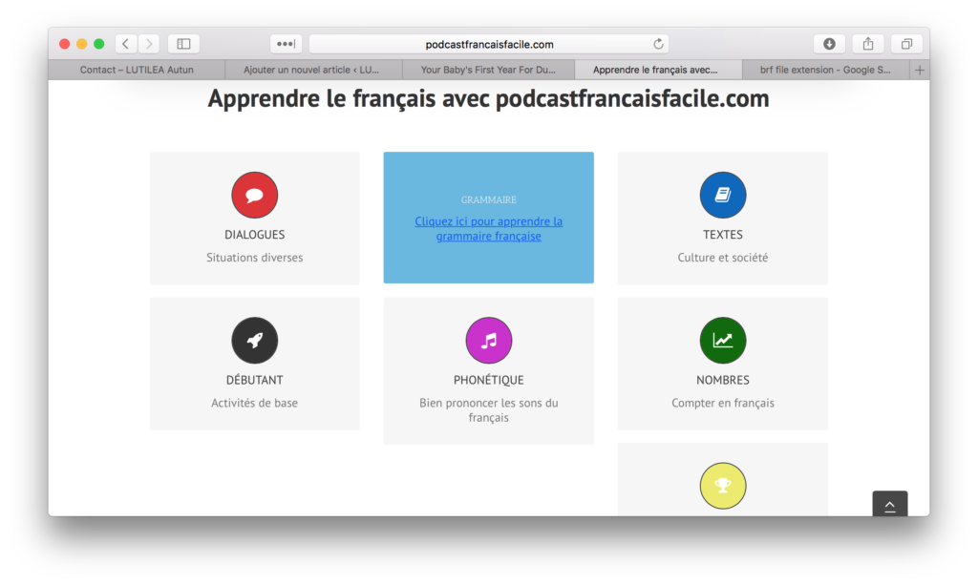Switch to the brf file extension Google tab

pos(825,70)
